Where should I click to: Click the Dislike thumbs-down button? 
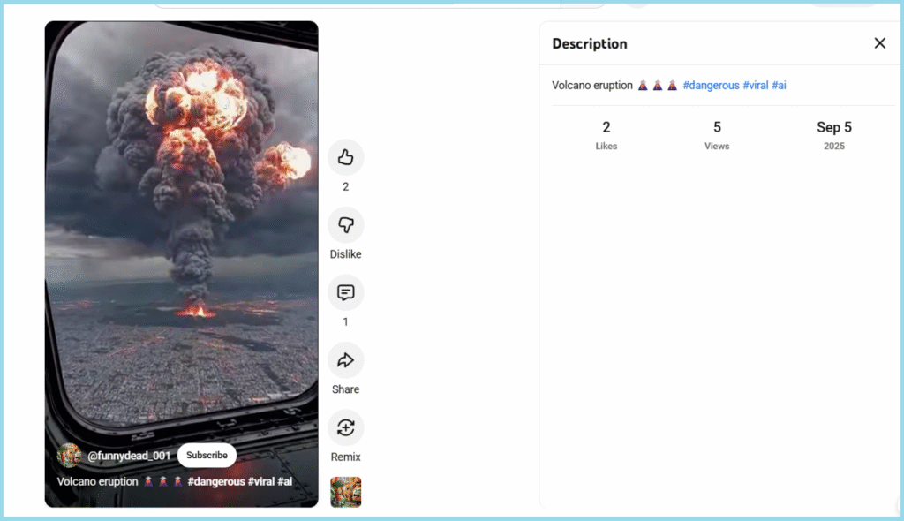point(345,225)
